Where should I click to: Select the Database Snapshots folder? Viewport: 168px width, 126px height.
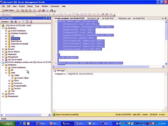click(19, 33)
